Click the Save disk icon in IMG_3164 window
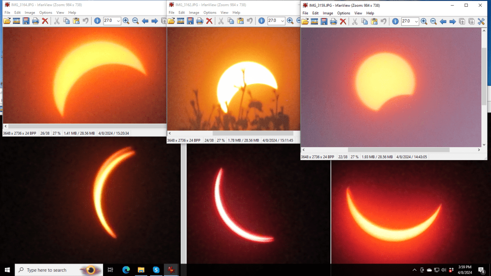 click(x=26, y=21)
